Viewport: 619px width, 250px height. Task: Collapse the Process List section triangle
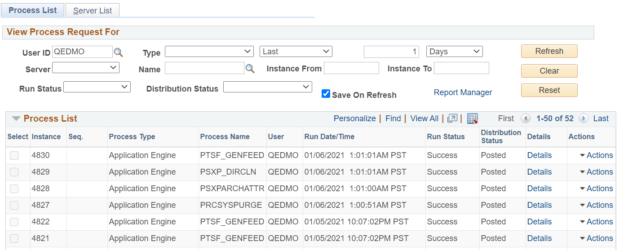coord(16,119)
